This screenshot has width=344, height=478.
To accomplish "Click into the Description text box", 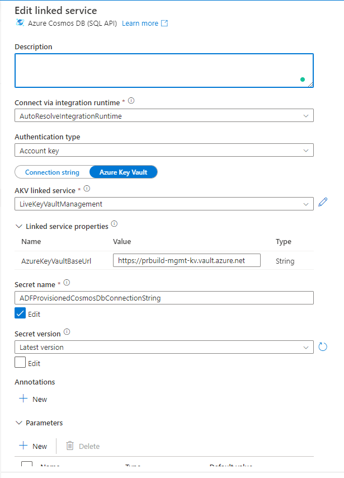I will coord(163,71).
